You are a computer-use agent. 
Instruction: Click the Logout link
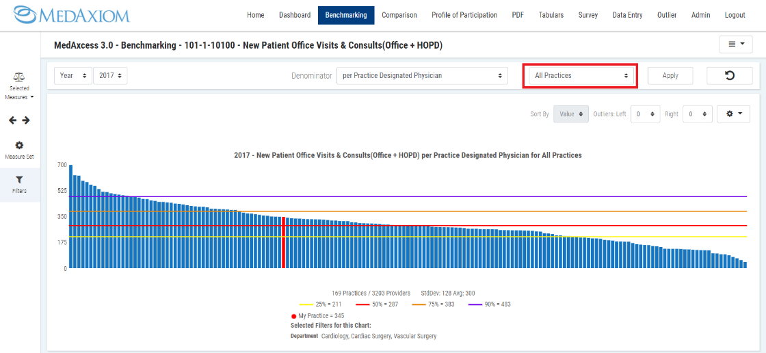pyautogui.click(x=735, y=15)
